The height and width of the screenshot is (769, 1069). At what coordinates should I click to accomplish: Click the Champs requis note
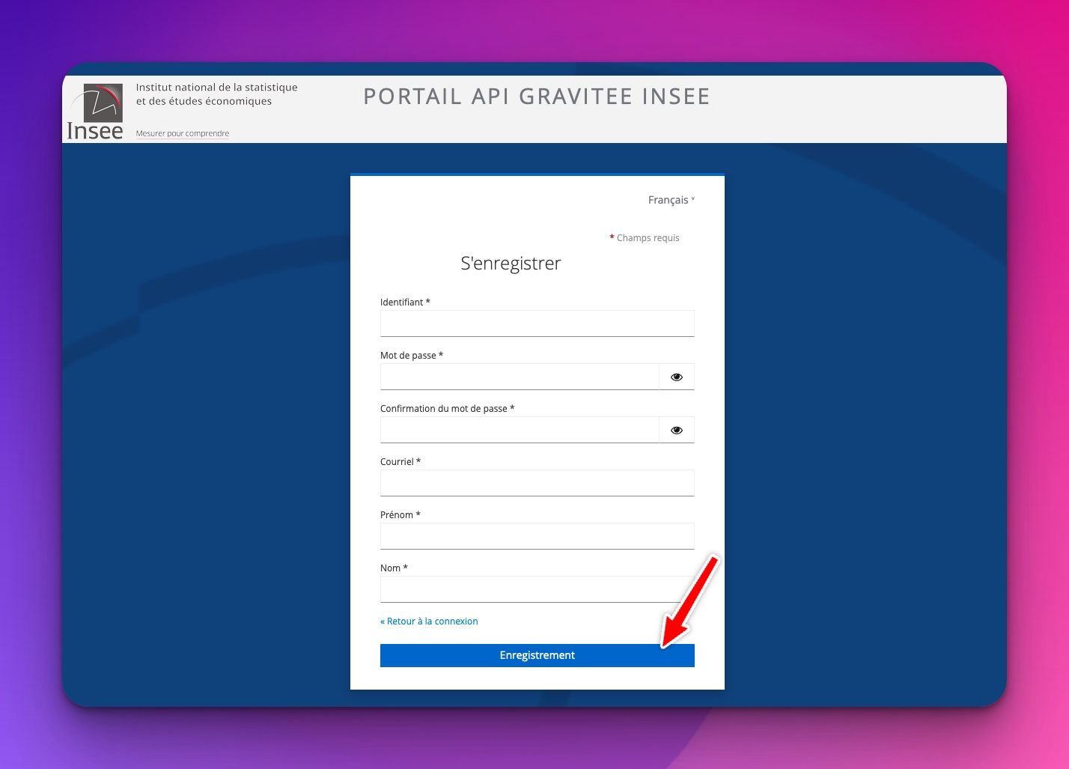645,237
